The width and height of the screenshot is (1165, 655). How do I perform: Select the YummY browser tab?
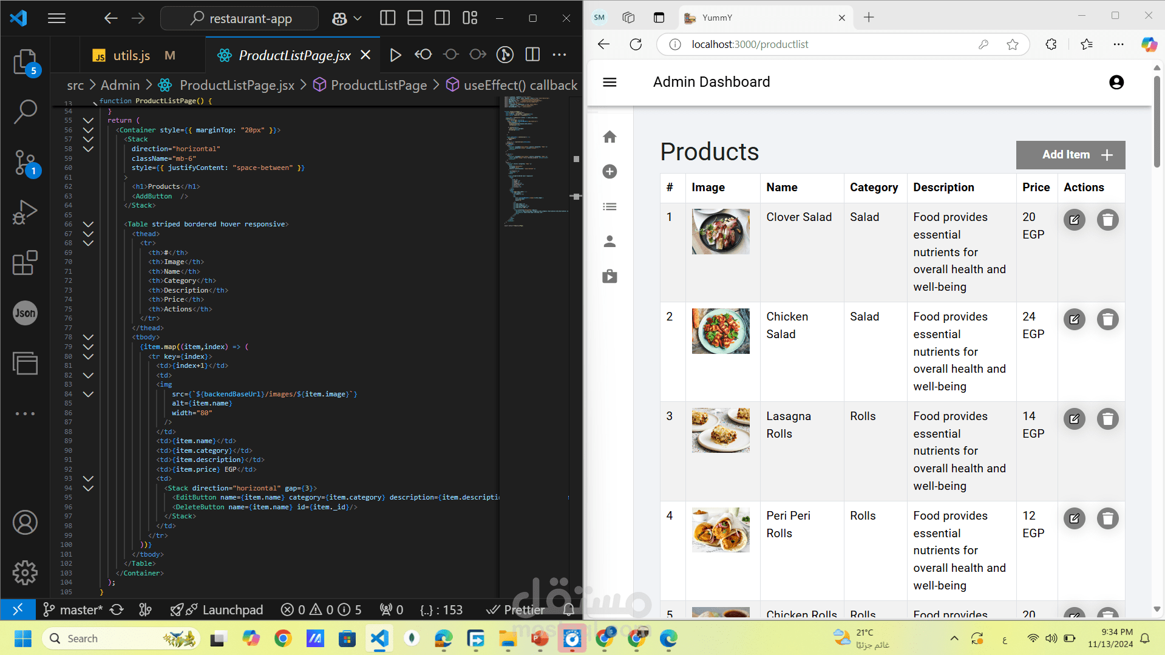[x=765, y=18]
